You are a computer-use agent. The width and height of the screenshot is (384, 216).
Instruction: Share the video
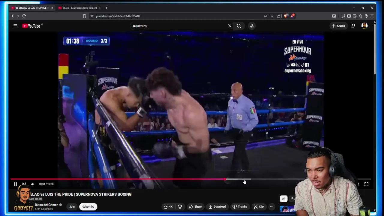[195, 207]
